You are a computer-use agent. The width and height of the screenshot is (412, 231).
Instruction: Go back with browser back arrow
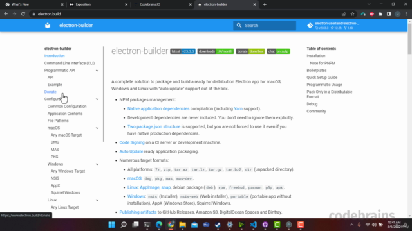point(6,14)
